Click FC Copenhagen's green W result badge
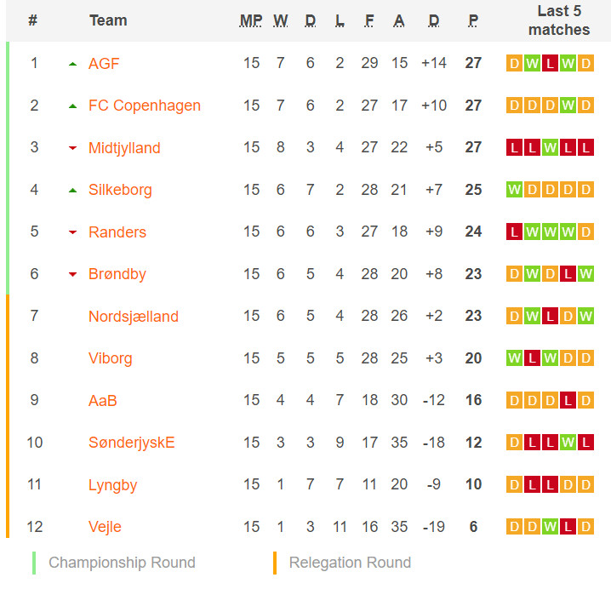The width and height of the screenshot is (611, 589). pos(568,106)
